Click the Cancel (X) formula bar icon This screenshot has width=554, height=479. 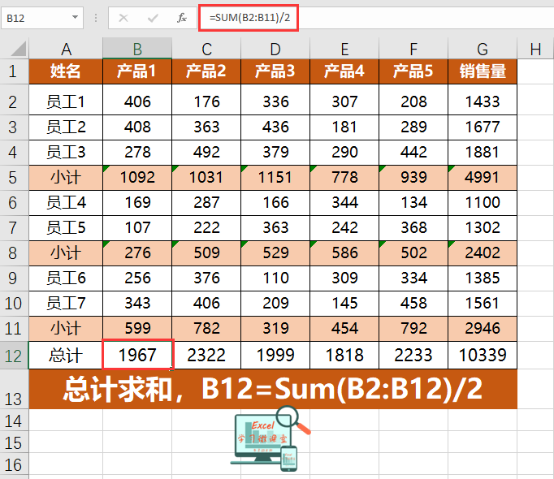[123, 18]
